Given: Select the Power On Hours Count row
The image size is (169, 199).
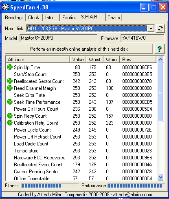Looking at the screenshot, I should pos(81,109).
